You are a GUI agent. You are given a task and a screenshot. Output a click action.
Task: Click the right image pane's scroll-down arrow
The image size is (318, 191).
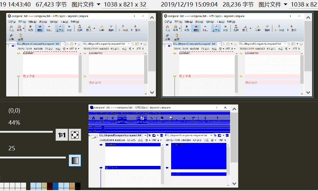(x=308, y=92)
